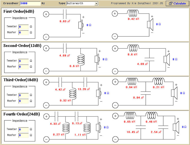This screenshot has width=190, height=145.
Task: Click the Fourth-Order 1.11 mH inductor coil
Action: pos(87,128)
